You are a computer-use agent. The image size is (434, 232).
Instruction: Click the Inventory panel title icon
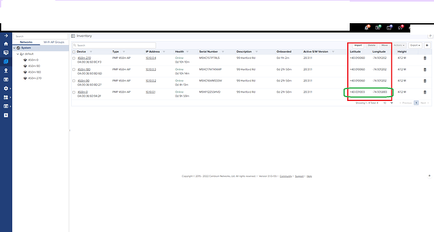tap(73, 36)
